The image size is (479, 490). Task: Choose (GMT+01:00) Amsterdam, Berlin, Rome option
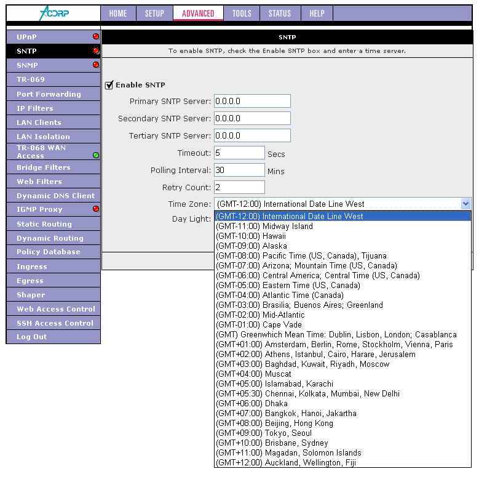point(342,344)
